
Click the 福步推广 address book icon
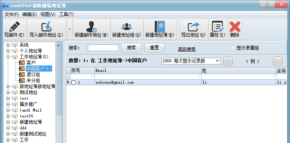click(15, 104)
